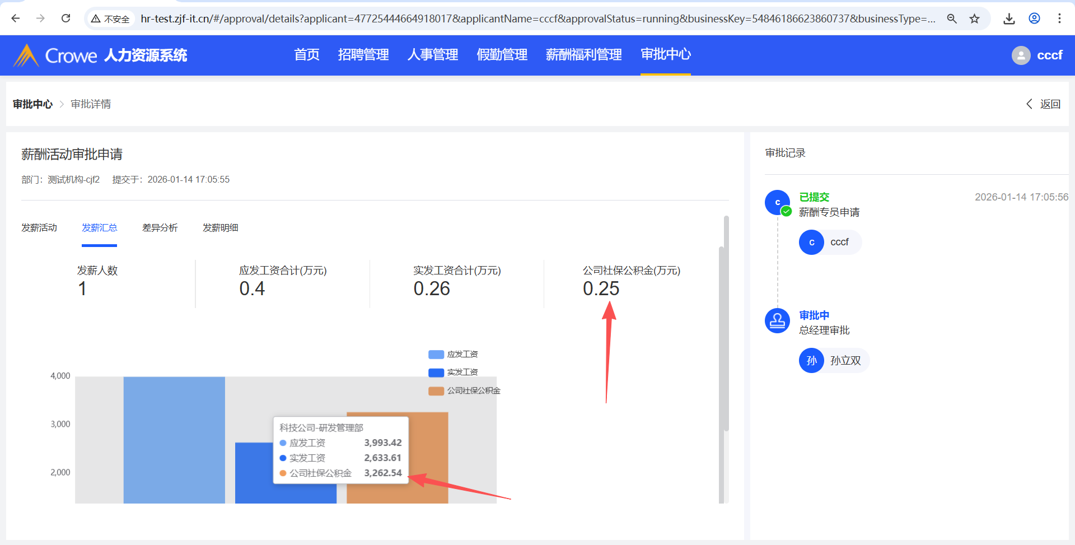The image size is (1075, 545).
Task: Click the browser back arrow icon
Action: click(x=16, y=18)
